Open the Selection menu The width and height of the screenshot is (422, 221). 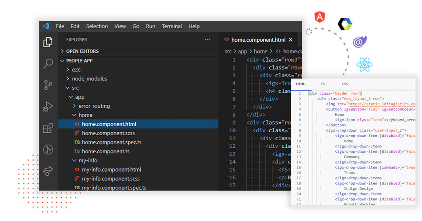click(x=97, y=26)
